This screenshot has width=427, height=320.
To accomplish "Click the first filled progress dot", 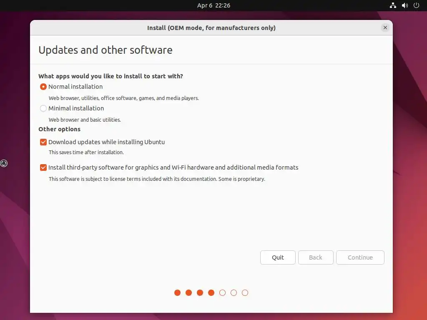I will pos(177,293).
